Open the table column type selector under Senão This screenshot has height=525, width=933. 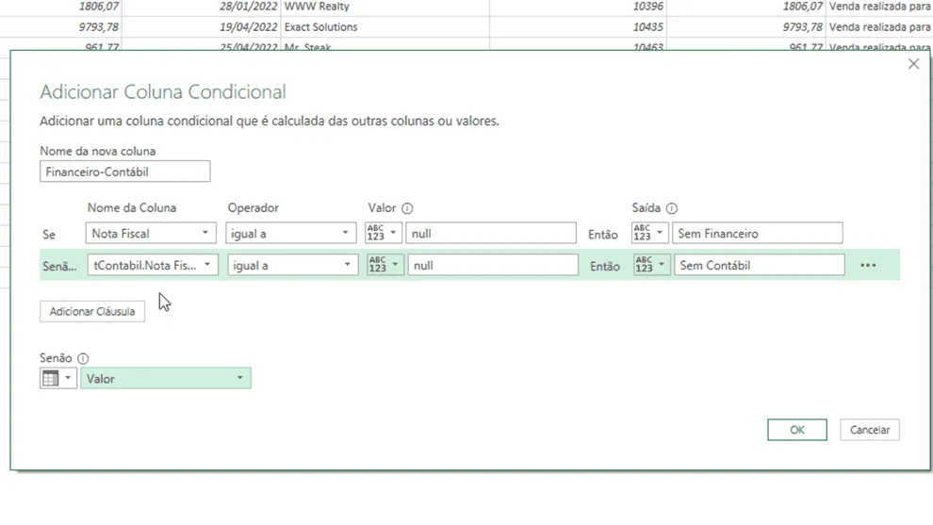pos(58,379)
